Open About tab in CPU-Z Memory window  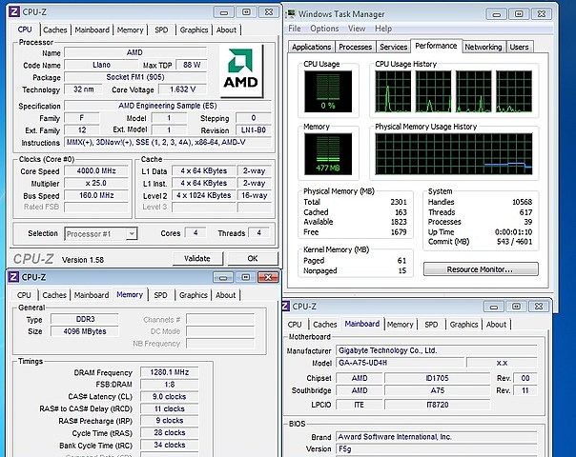pyautogui.click(x=226, y=295)
